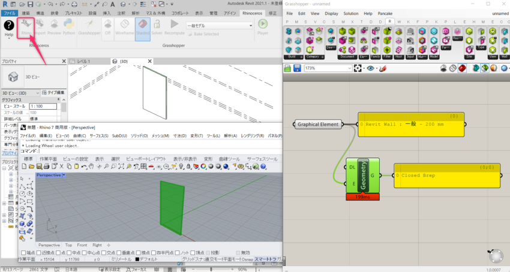Click the Geometry component on canvas
This screenshot has height=272, width=510.
[x=362, y=176]
